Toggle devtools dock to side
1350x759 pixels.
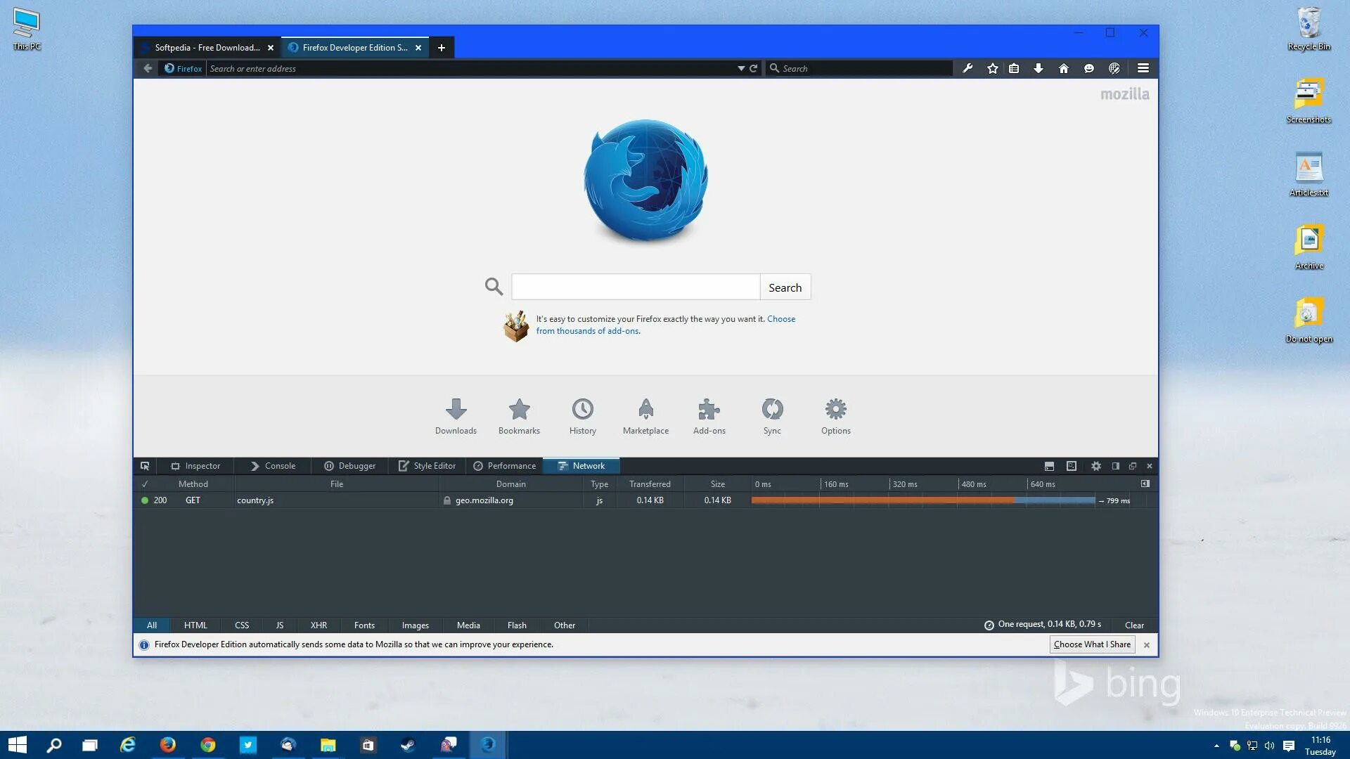point(1115,466)
